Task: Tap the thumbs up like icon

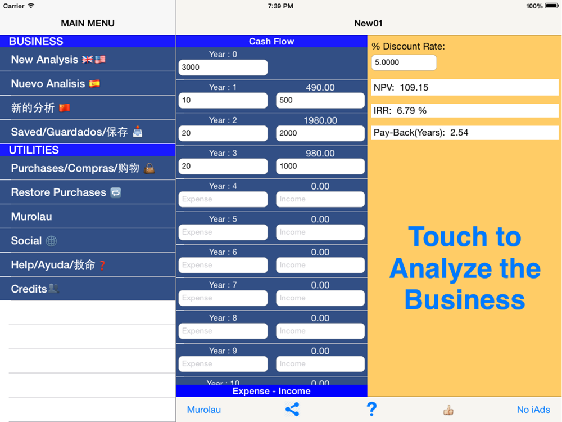Action: [448, 410]
